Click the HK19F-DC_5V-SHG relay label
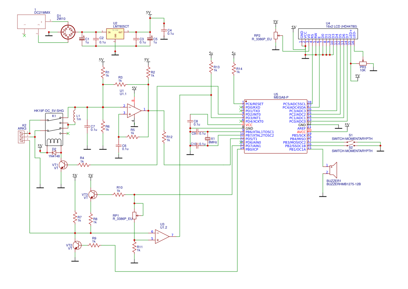Screen dimensions: 408x289 coord(49,111)
